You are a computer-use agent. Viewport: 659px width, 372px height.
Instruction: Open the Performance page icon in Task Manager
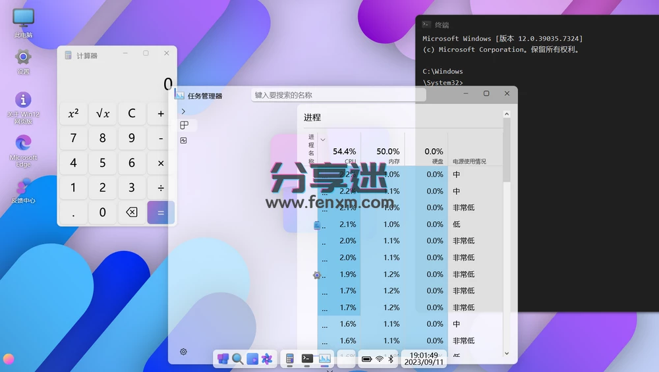pos(184,140)
